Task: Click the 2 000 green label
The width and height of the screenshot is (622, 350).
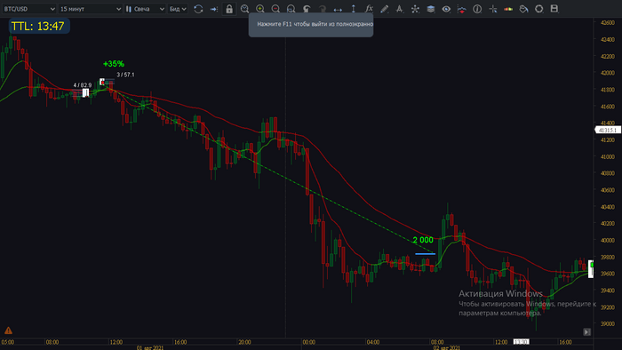Action: (423, 240)
